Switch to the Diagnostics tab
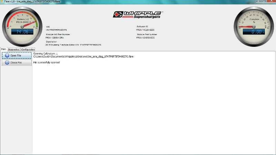Image resolution: width=276 pixels, height=155 pixels. [x=13, y=49]
